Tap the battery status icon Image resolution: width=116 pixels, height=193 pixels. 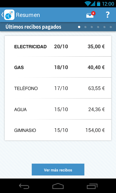(x=99, y=4)
